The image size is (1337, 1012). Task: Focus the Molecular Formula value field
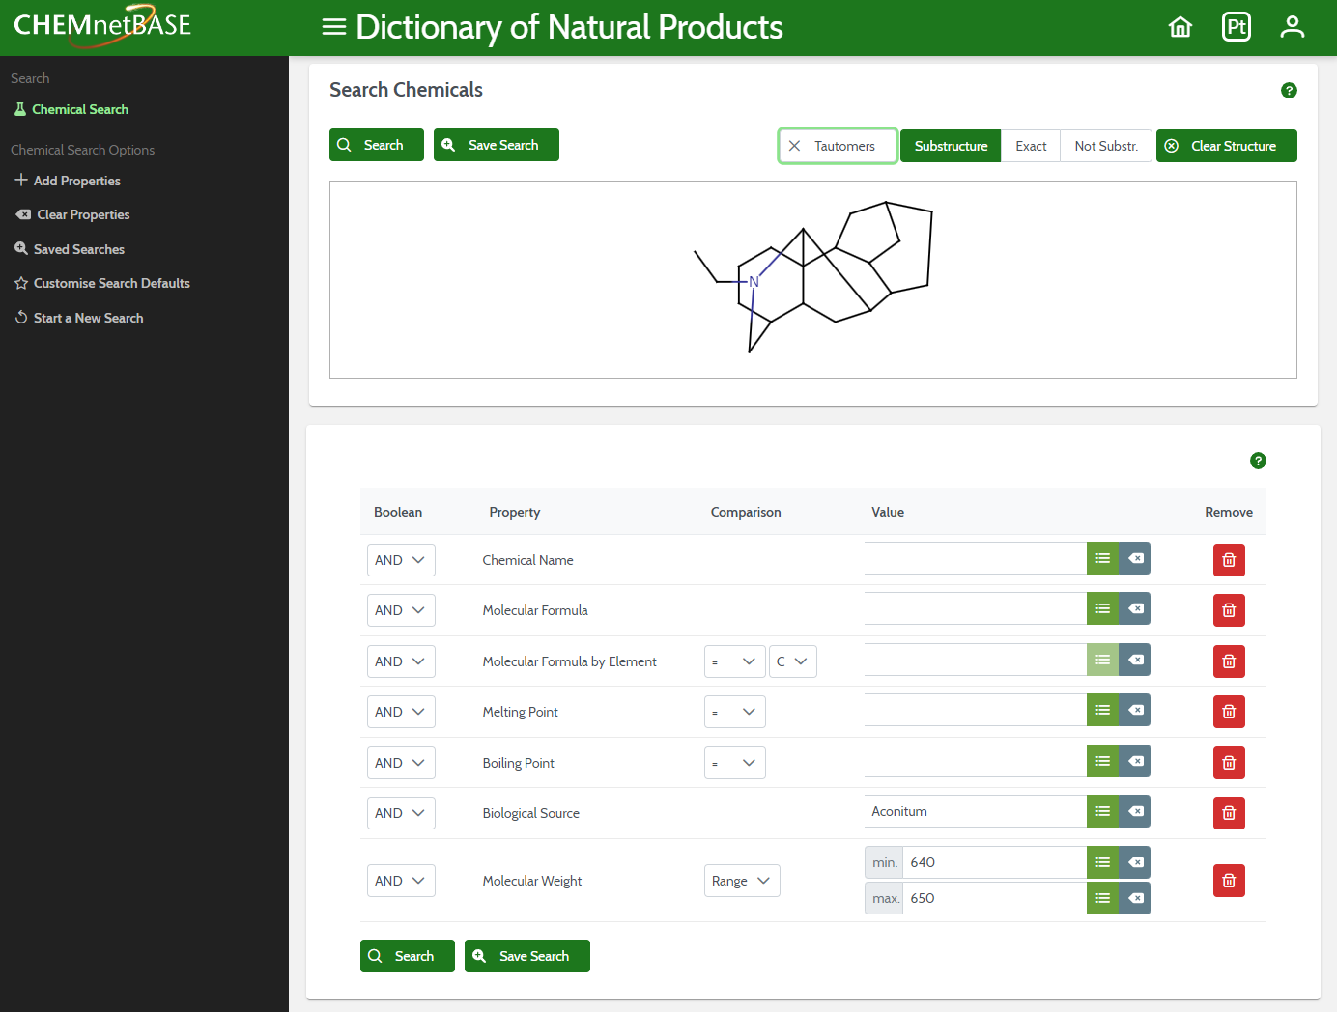coord(976,608)
